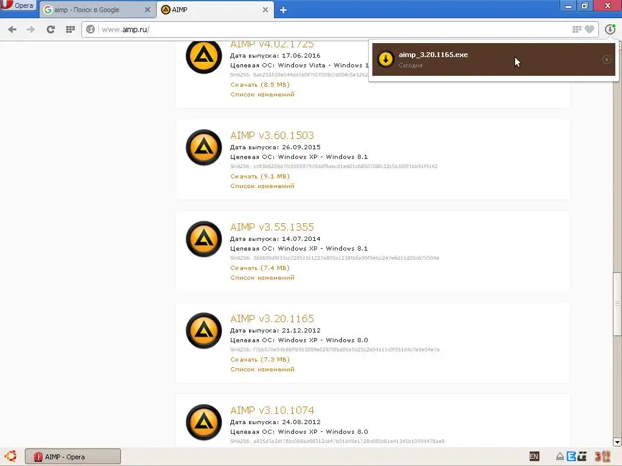The width and height of the screenshot is (622, 466).
Task: Click release date 26.09.2015 text
Action: point(301,147)
